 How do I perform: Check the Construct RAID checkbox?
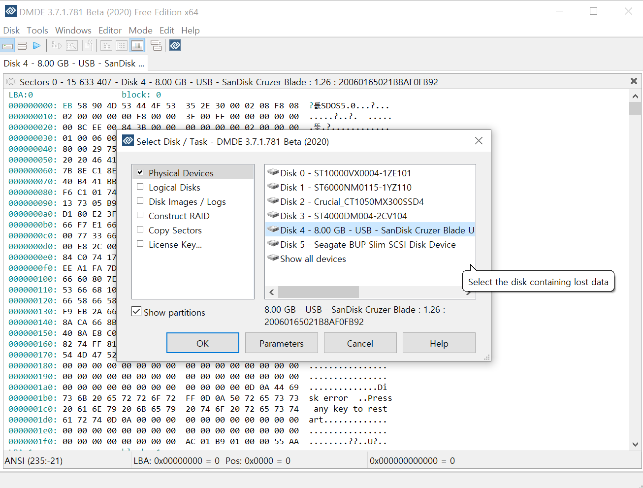(x=140, y=215)
